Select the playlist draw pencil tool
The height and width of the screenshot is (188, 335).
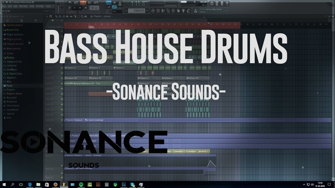[56, 16]
